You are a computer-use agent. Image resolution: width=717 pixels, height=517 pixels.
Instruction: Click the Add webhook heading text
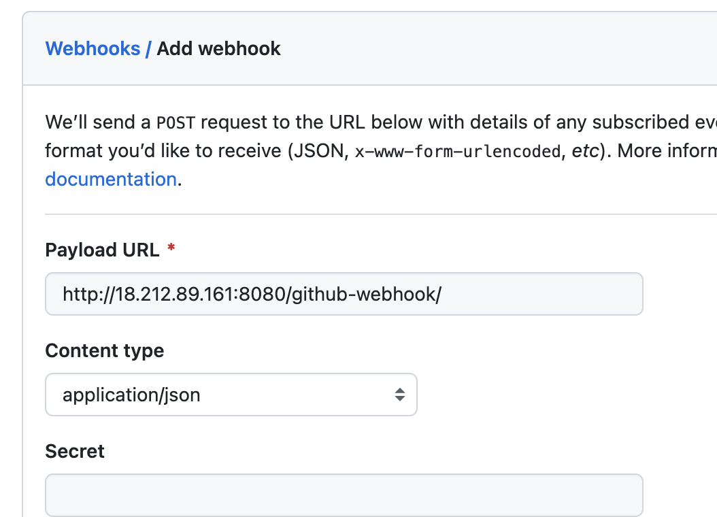click(x=219, y=49)
